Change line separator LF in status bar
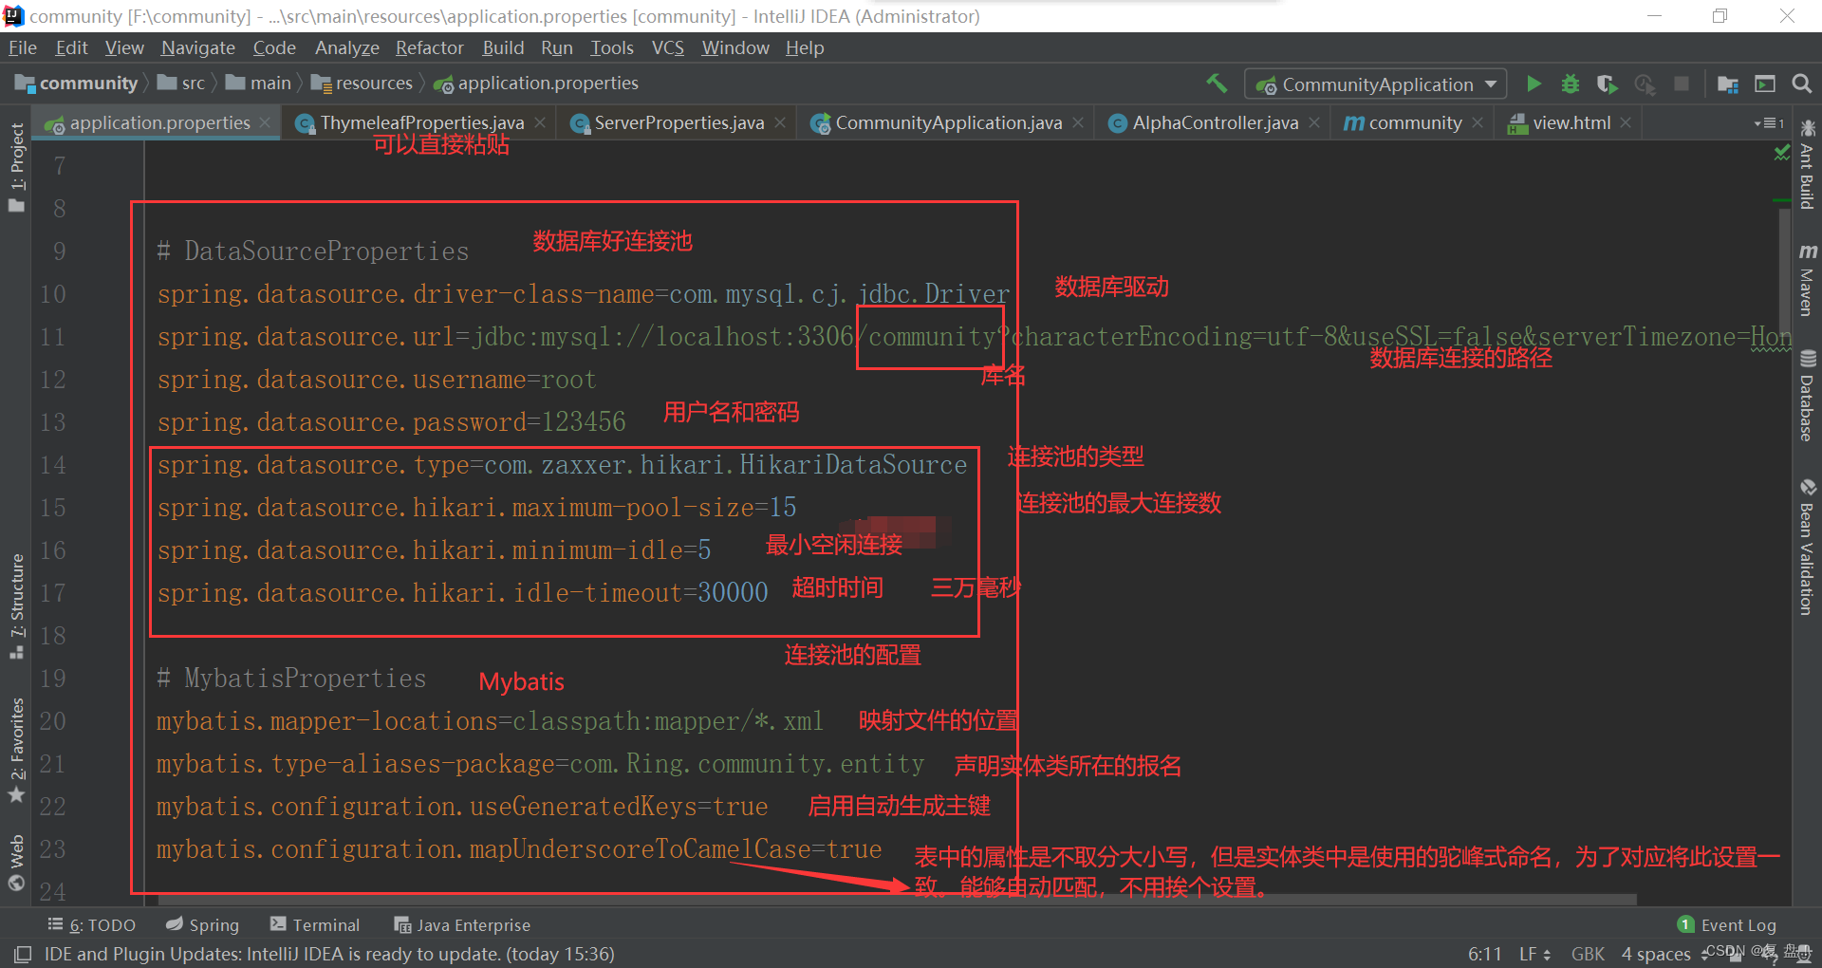This screenshot has width=1822, height=968. coord(1534,954)
